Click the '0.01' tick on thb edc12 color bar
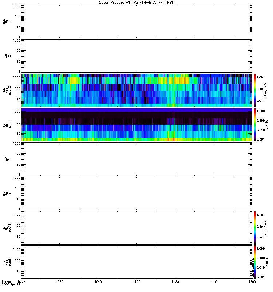The height and width of the screenshot is (292, 273). (260, 101)
